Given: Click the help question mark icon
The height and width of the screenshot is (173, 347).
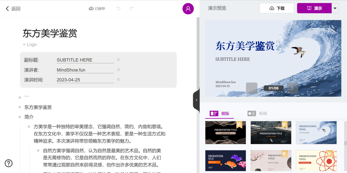Looking at the screenshot, I should pyautogui.click(x=9, y=163).
